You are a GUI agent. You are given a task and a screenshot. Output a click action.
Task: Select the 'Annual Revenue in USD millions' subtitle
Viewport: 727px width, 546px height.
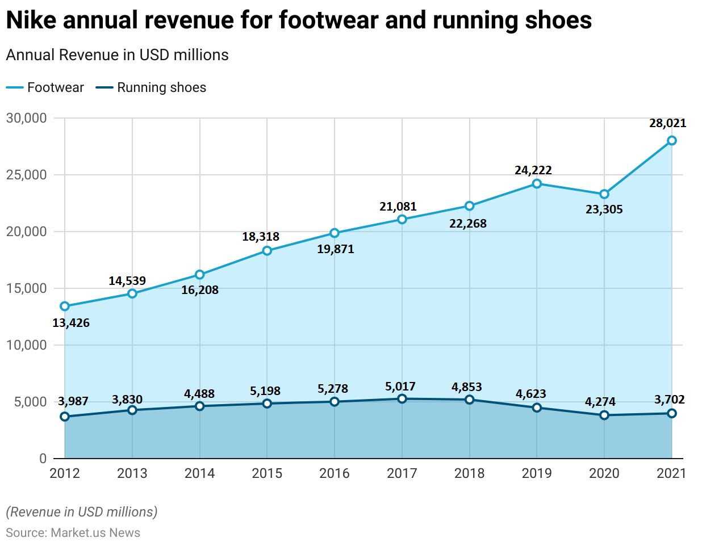117,55
